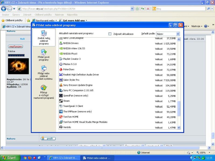Select the SpeedFan program icon
Screen dimensions: 215x161
[x=61, y=96]
